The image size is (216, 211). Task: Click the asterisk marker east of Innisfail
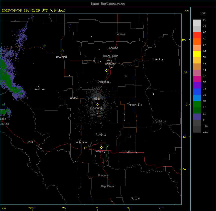coord(126,76)
